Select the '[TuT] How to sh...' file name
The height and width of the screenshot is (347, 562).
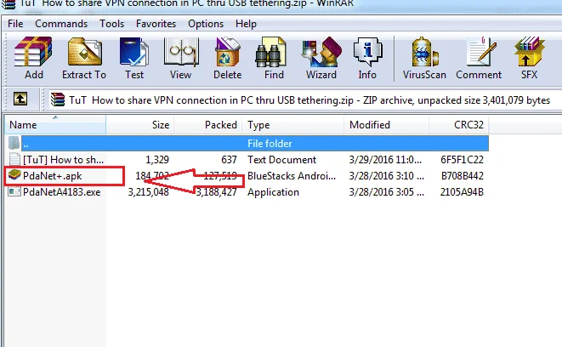[63, 160]
